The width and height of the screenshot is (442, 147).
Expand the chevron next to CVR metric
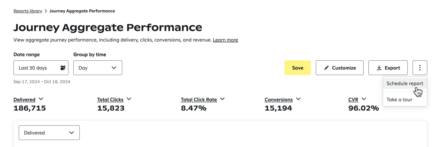[363, 99]
